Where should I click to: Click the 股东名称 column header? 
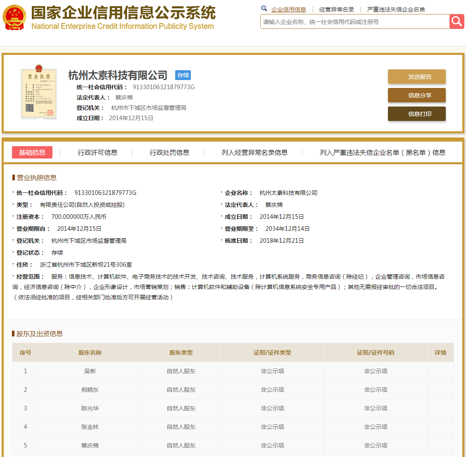click(x=89, y=352)
